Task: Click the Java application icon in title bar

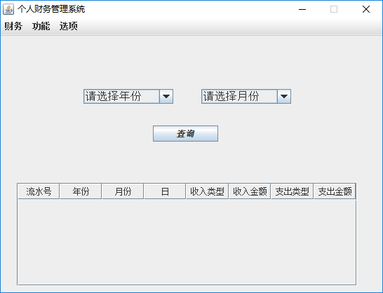Action: [x=8, y=9]
